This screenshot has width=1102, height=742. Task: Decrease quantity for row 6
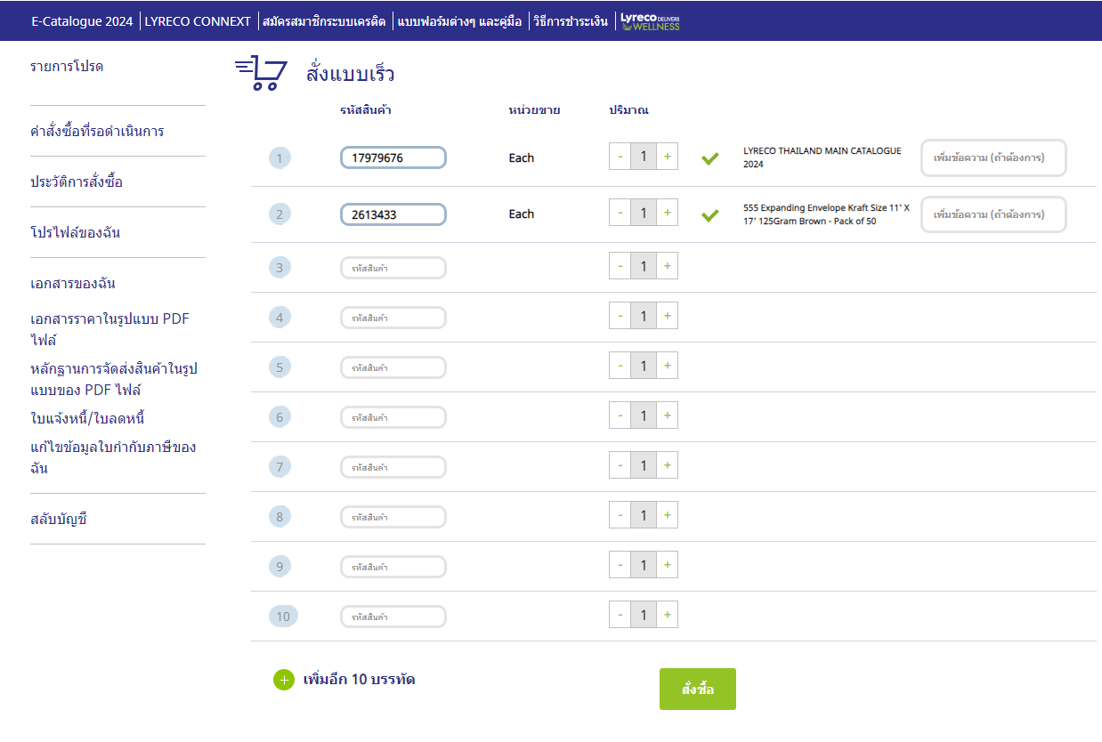click(x=620, y=415)
